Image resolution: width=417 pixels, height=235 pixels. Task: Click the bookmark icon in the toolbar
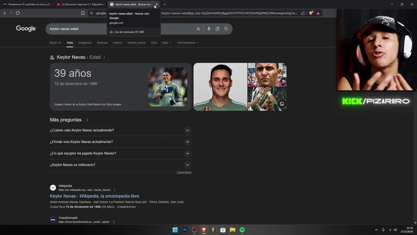tap(83, 13)
